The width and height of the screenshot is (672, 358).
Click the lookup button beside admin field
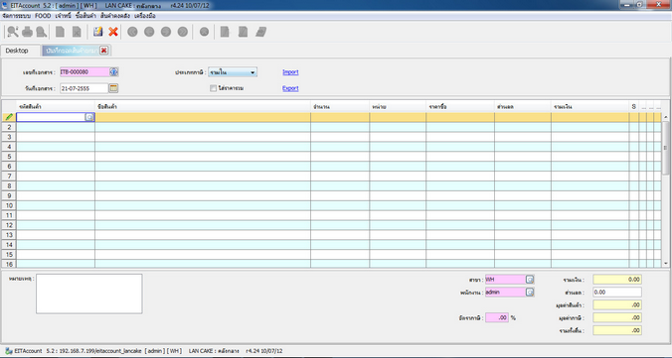[530, 293]
